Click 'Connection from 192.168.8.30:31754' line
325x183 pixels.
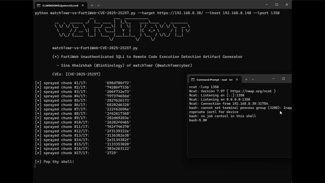(229, 104)
